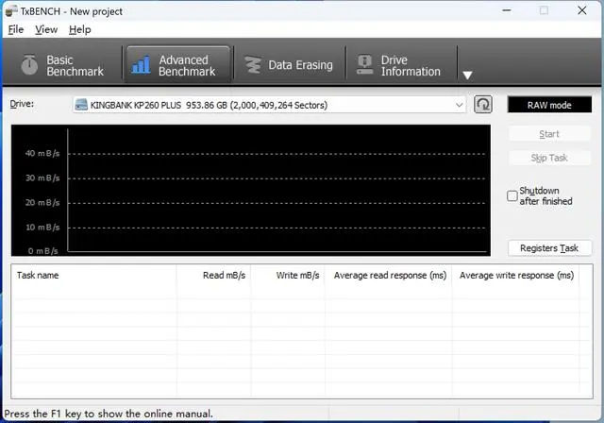Minimize the TxBENCH window

pyautogui.click(x=507, y=10)
